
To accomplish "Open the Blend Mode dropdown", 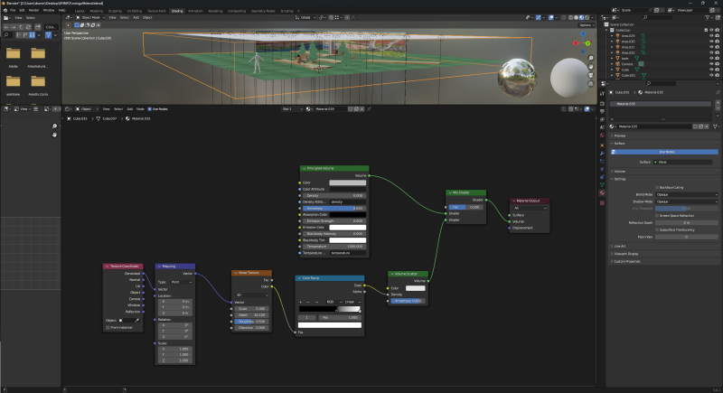I will tap(687, 194).
